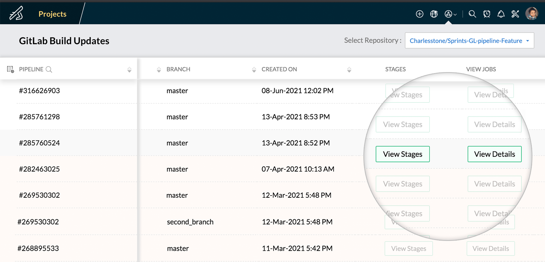Click the plus create-new icon
The image size is (545, 262).
420,14
